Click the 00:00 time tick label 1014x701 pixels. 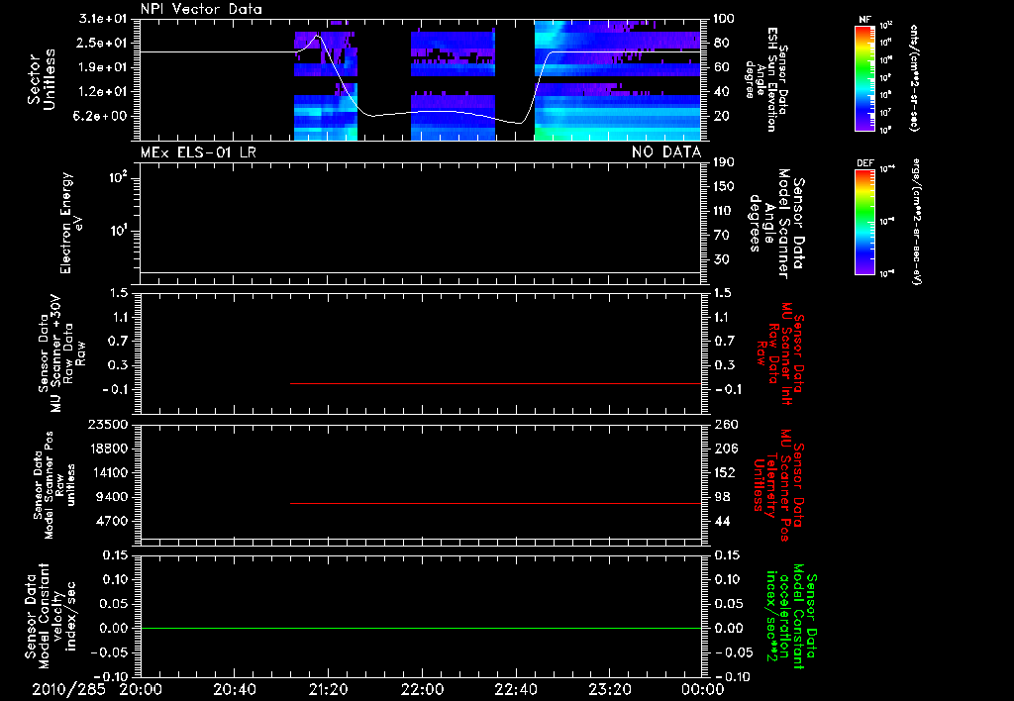coord(702,689)
